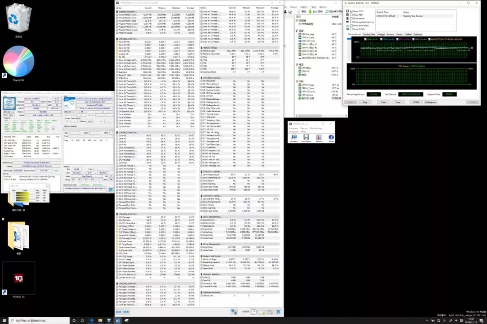Screen dimensions: 487x324
Task: Open the CPU #0 selector dropdown in System Summary
Action: 9,112
